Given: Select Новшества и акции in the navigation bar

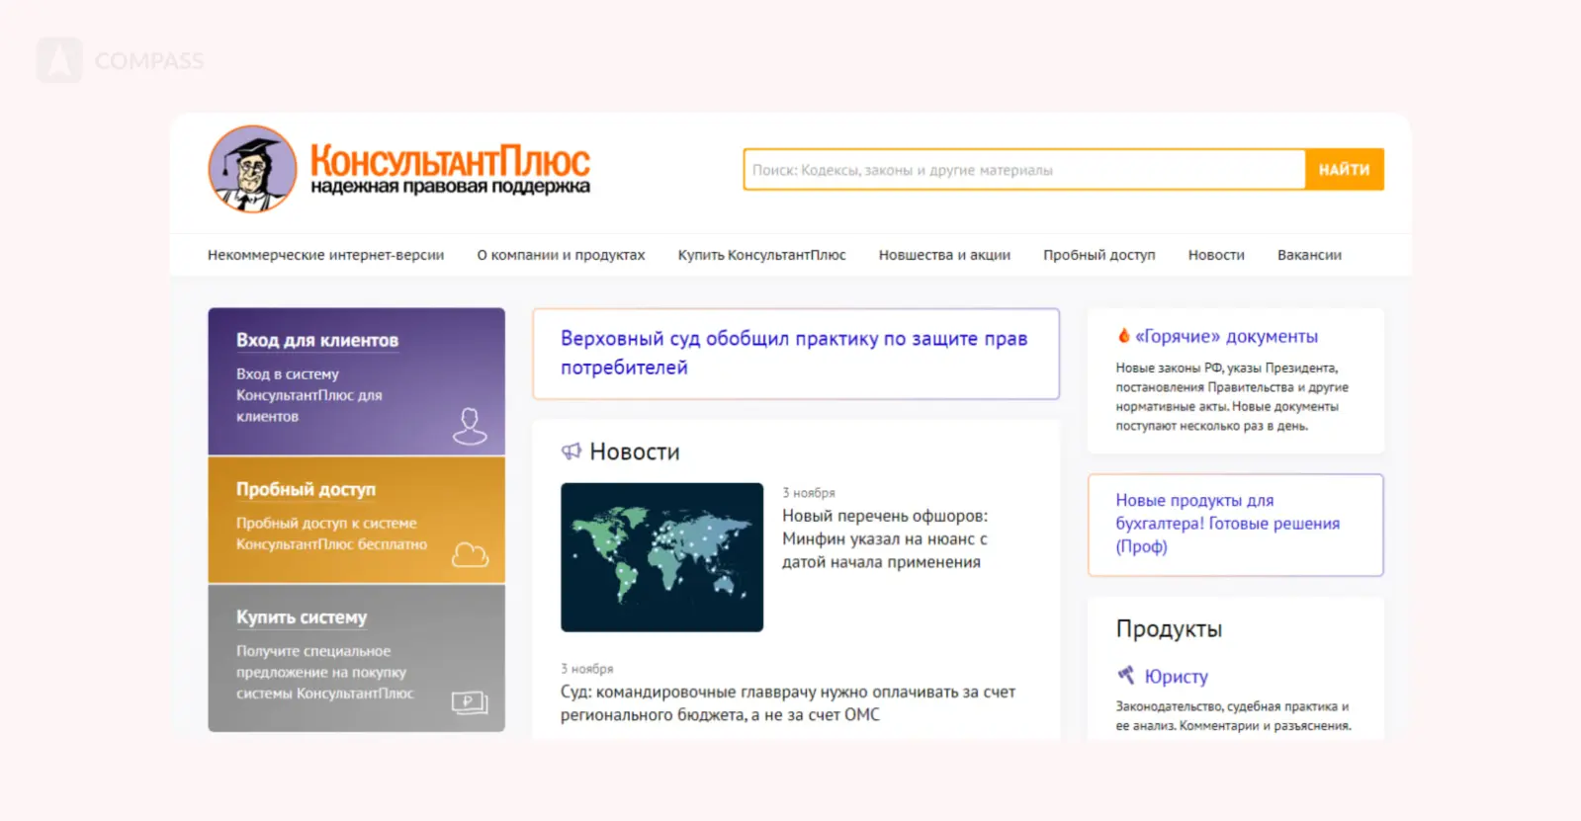Looking at the screenshot, I should [944, 255].
